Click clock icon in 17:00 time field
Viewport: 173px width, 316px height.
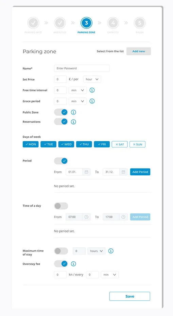(x=123, y=217)
